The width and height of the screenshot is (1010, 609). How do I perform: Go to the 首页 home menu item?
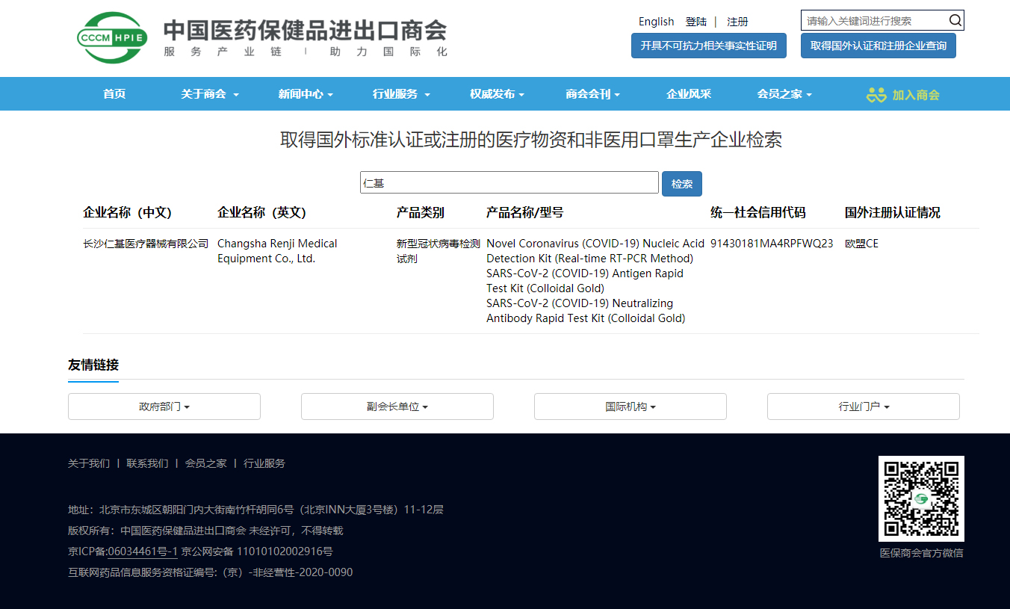tap(114, 94)
